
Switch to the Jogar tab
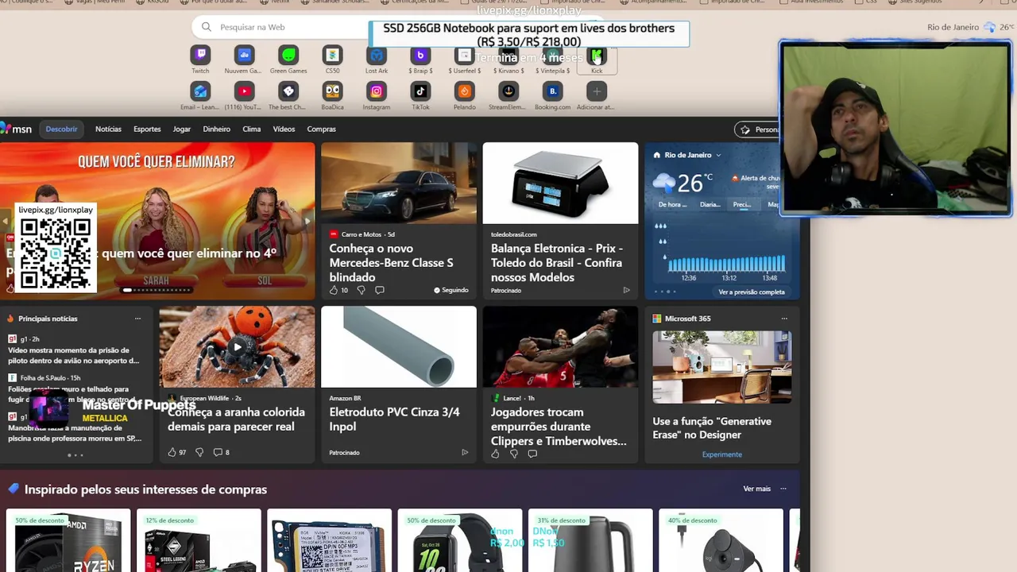(182, 129)
